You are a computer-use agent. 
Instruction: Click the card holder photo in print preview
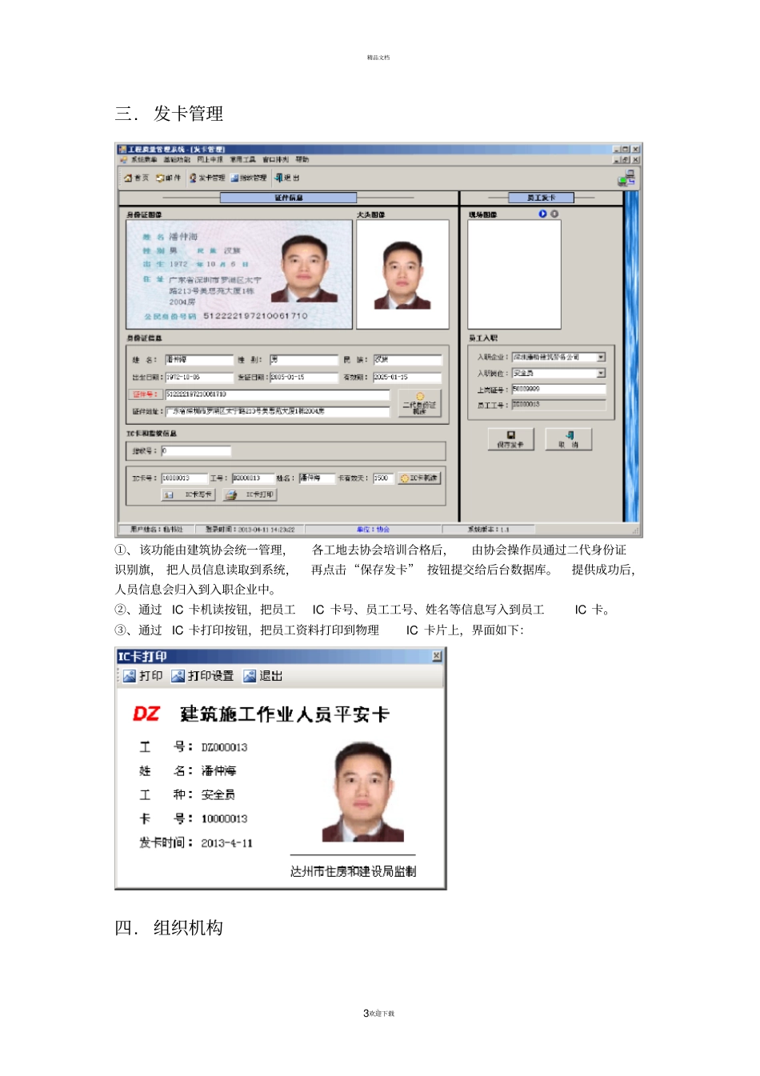tap(363, 792)
